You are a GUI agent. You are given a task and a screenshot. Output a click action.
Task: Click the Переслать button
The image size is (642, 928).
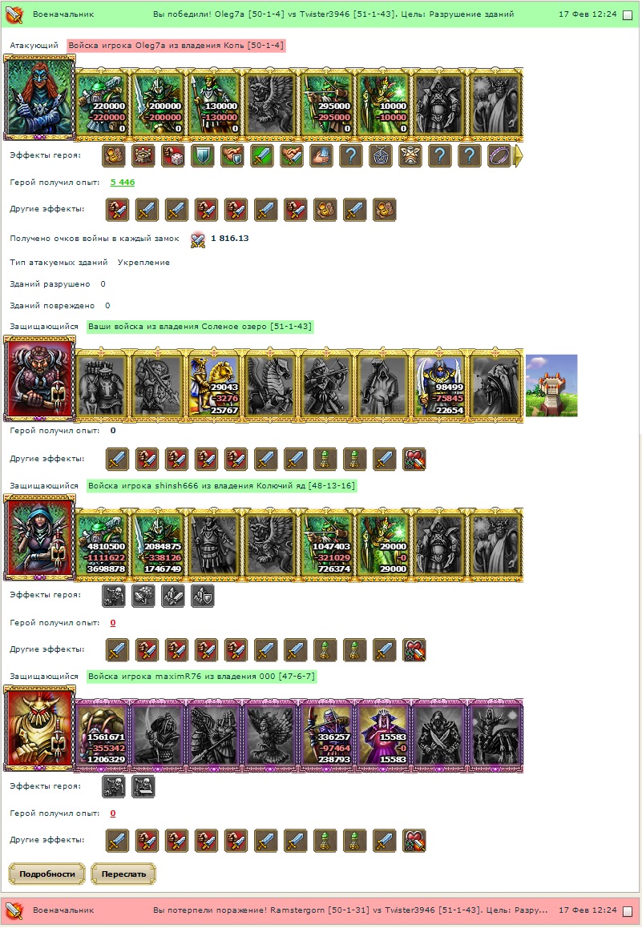click(123, 874)
